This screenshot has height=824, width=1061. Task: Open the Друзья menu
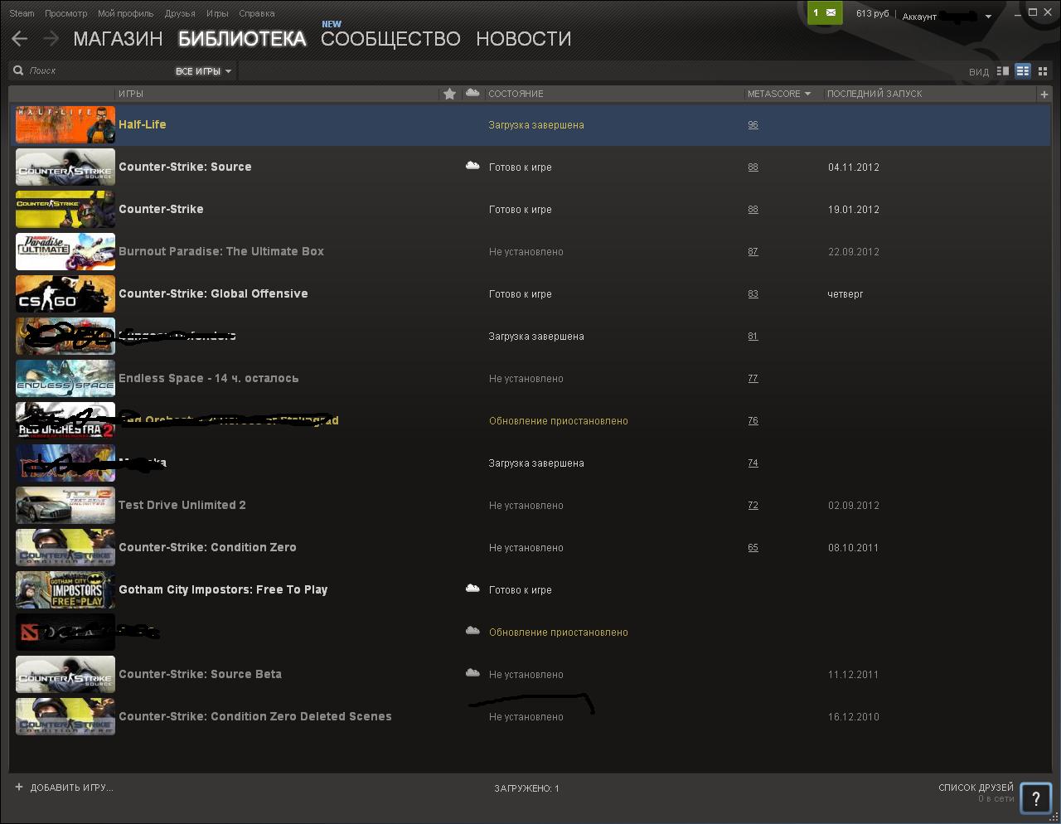pyautogui.click(x=180, y=13)
